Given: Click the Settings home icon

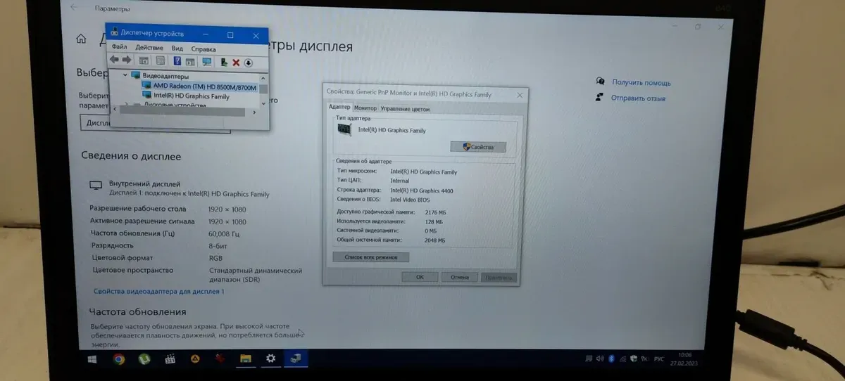Looking at the screenshot, I should tap(82, 39).
